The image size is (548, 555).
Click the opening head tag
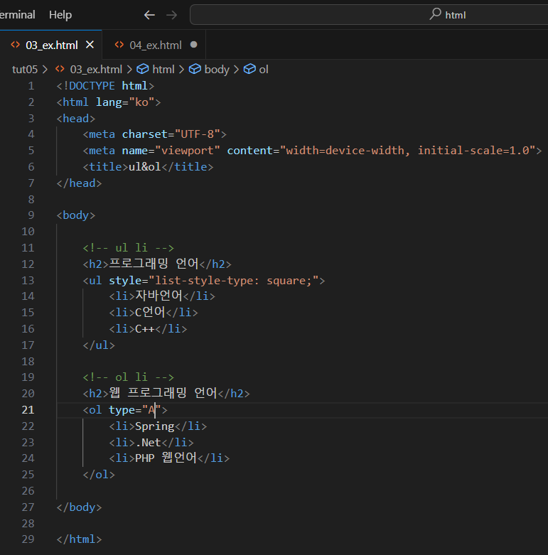click(x=76, y=119)
